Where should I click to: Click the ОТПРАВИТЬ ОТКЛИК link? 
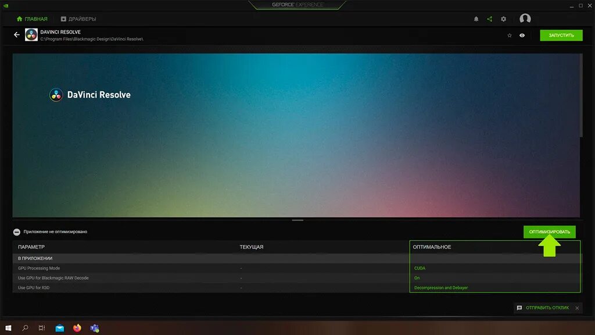pyautogui.click(x=547, y=308)
